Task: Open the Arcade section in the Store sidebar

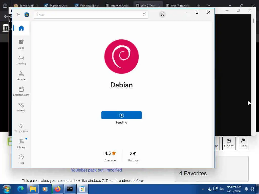Action: pos(21,76)
